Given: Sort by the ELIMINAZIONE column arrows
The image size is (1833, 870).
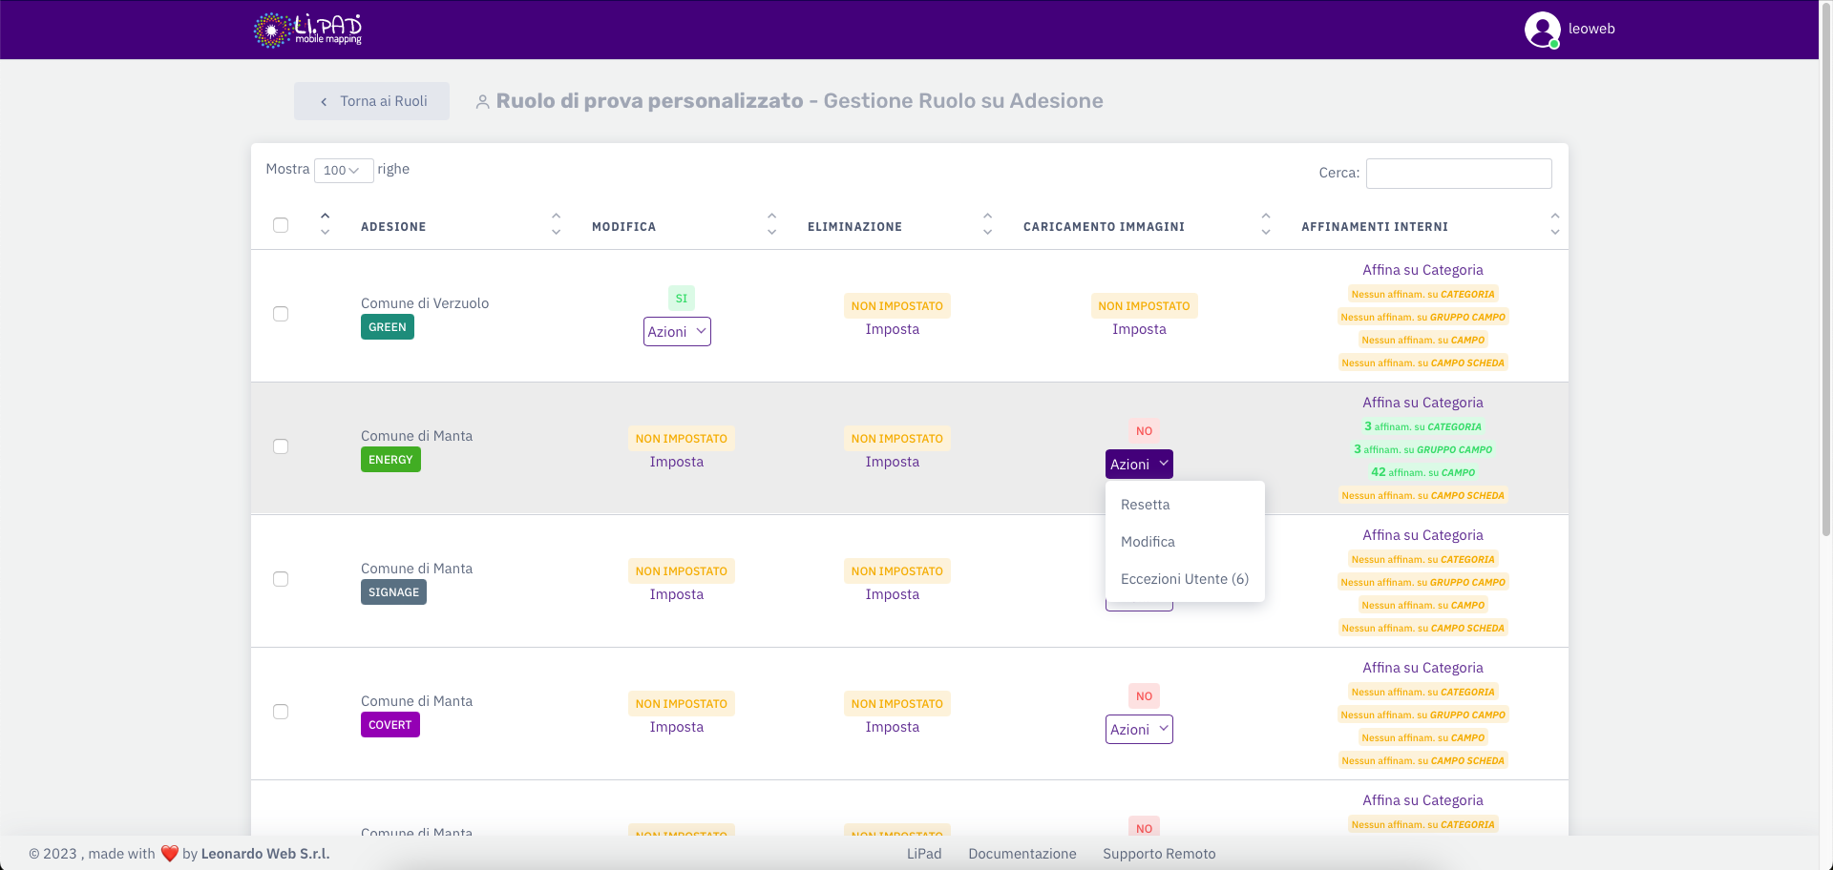Looking at the screenshot, I should click(x=987, y=224).
